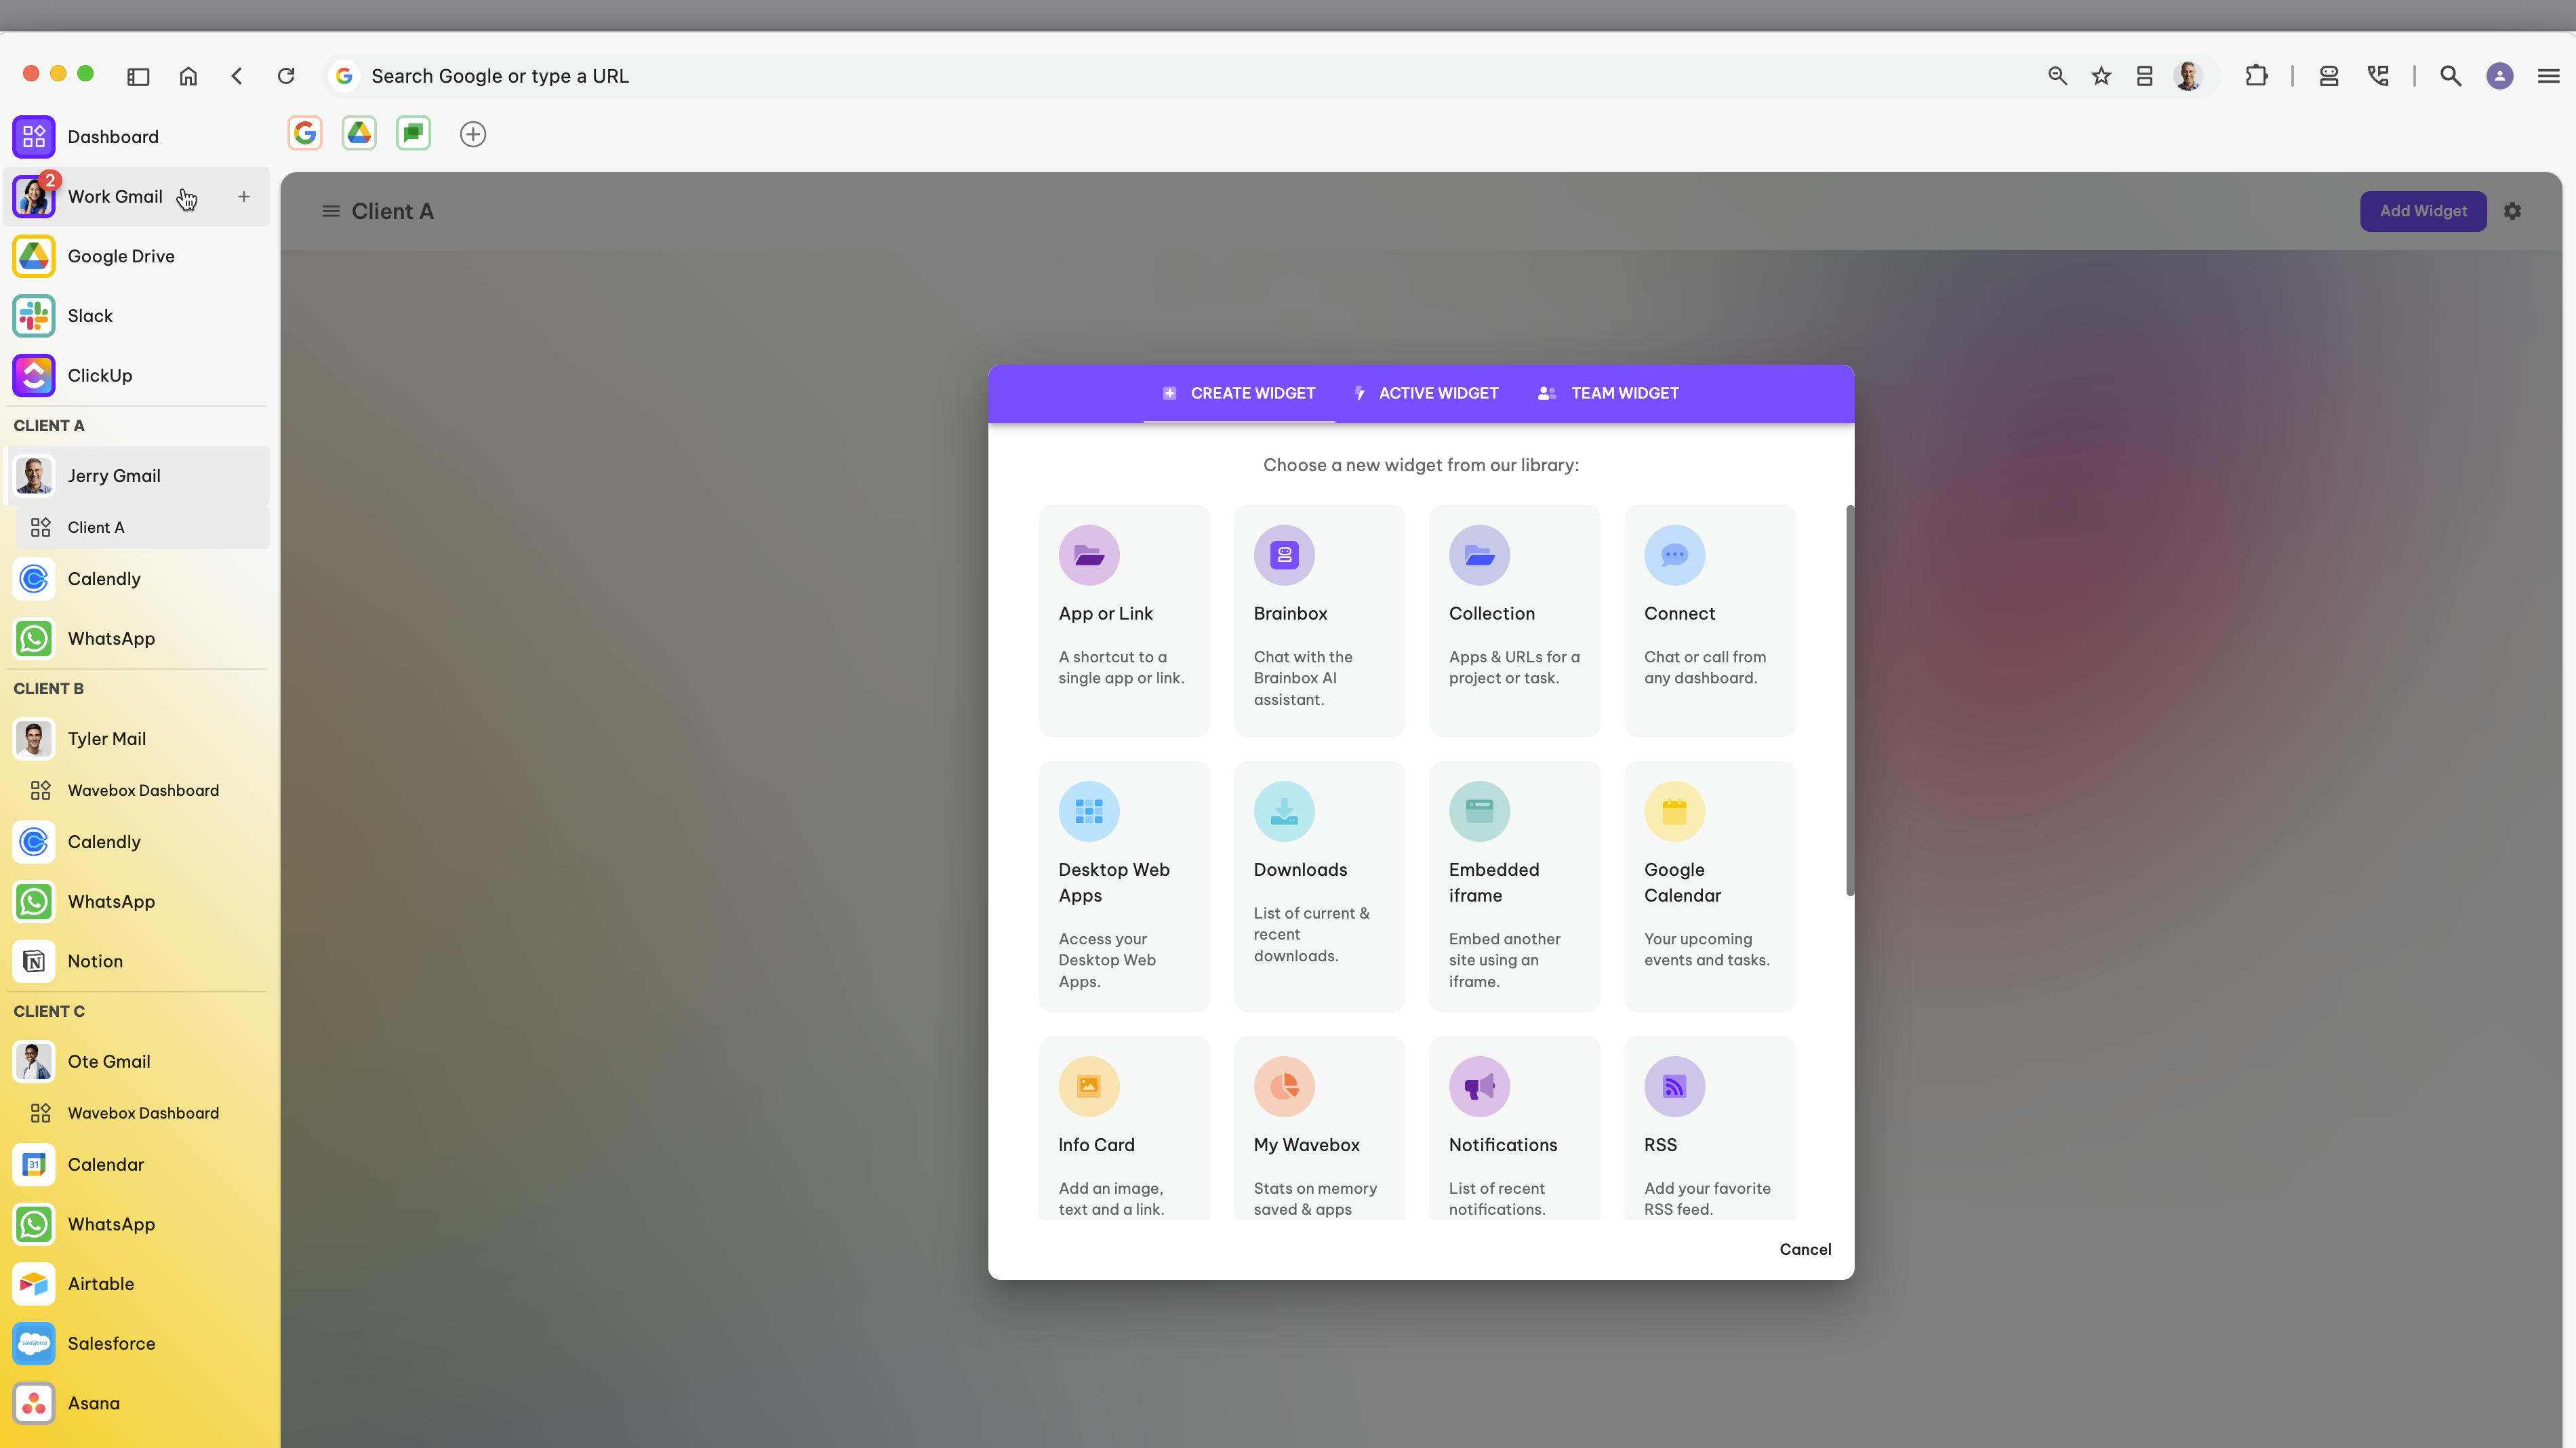Click the plus next to Work Gmail
2576x1448 pixels.
[244, 197]
